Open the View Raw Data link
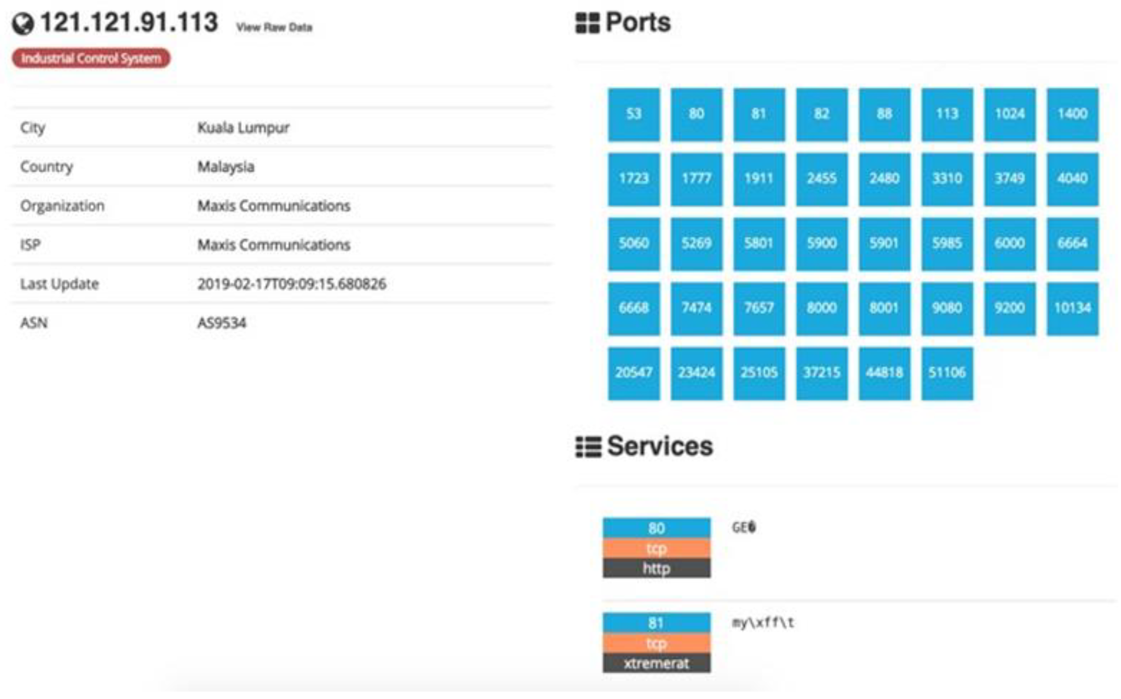Image resolution: width=1121 pixels, height=699 pixels. coord(274,27)
